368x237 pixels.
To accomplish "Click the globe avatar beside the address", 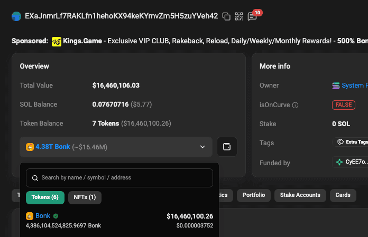I will [x=16, y=16].
